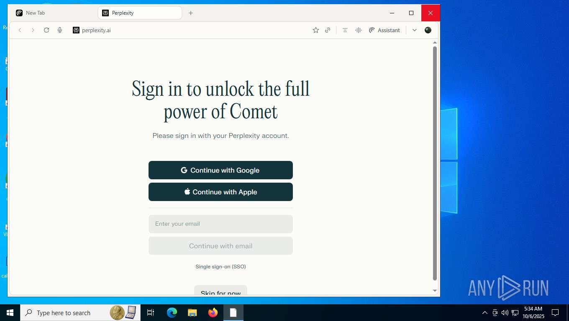Continue with Apple sign-in
569x321 pixels.
click(220, 192)
